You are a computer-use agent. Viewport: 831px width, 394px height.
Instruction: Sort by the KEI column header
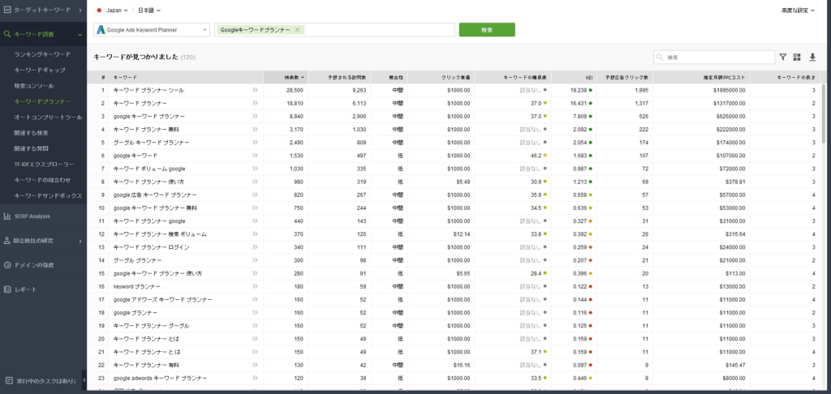click(x=574, y=77)
